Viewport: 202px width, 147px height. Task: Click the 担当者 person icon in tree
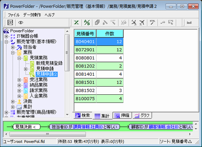(x=19, y=47)
